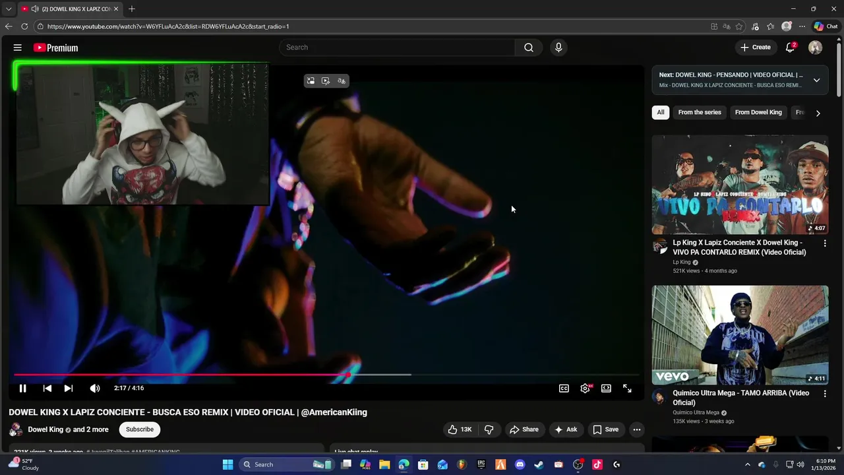This screenshot has height=475, width=844.
Task: Open browser translate icon in address bar
Action: click(727, 26)
